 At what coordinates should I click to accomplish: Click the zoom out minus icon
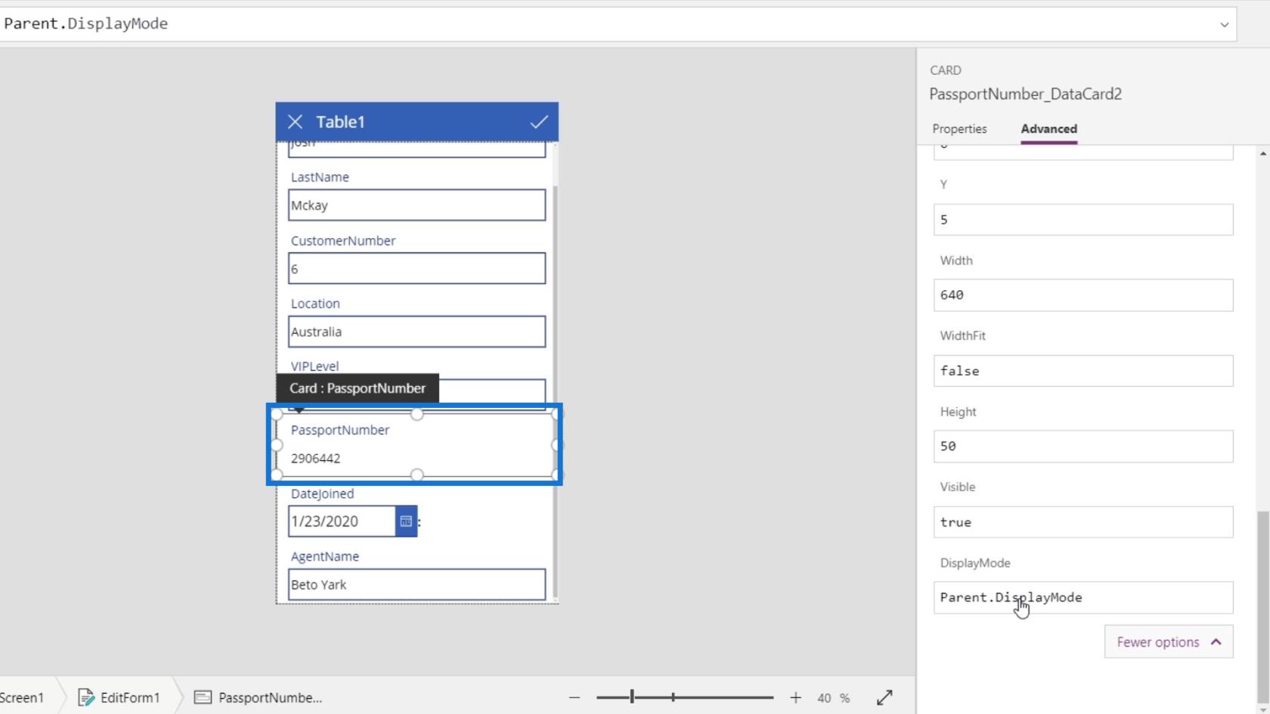[575, 697]
